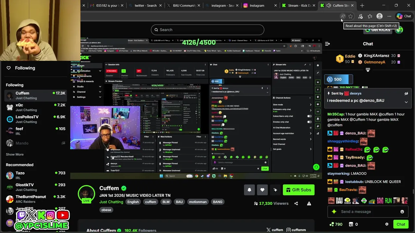Screen dimensions: 415x233
Task: Click chat username staymerking
Action: coord(338,174)
